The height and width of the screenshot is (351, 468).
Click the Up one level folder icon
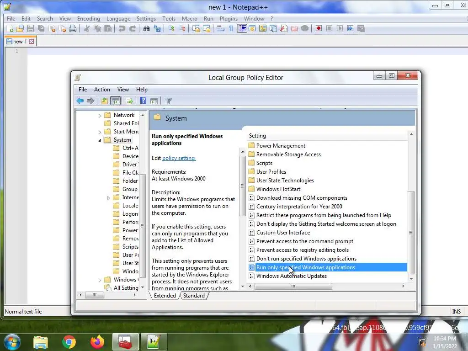(x=105, y=101)
